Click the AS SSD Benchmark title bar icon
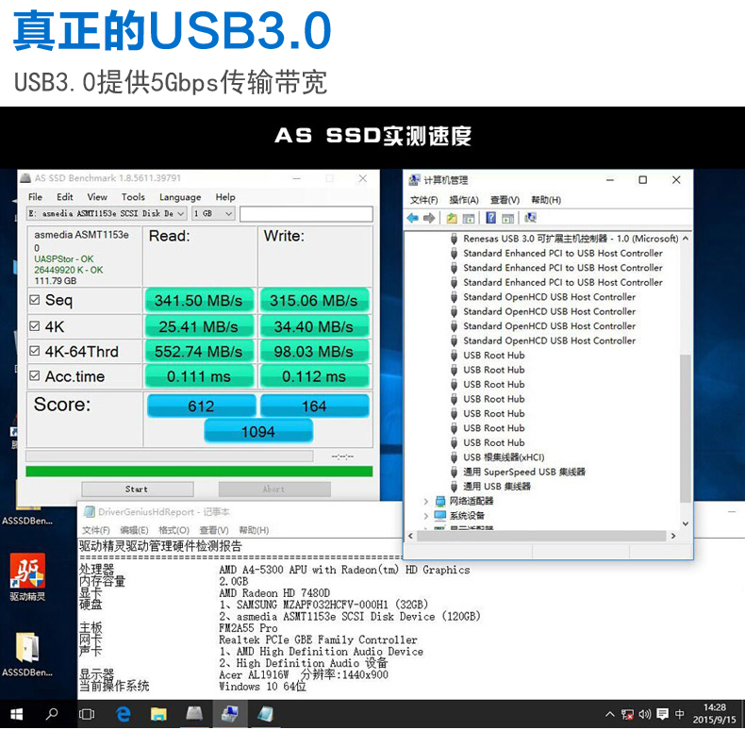Viewport: 745px width, 730px height. pyautogui.click(x=25, y=178)
